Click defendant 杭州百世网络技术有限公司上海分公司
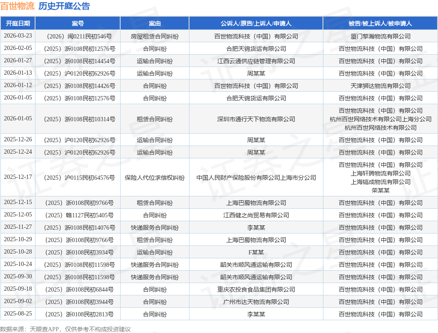 pos(380,119)
